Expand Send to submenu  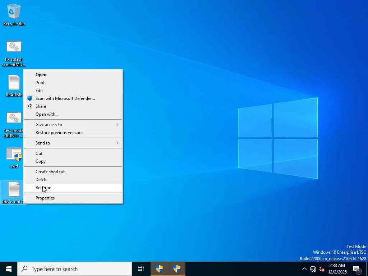[73, 143]
